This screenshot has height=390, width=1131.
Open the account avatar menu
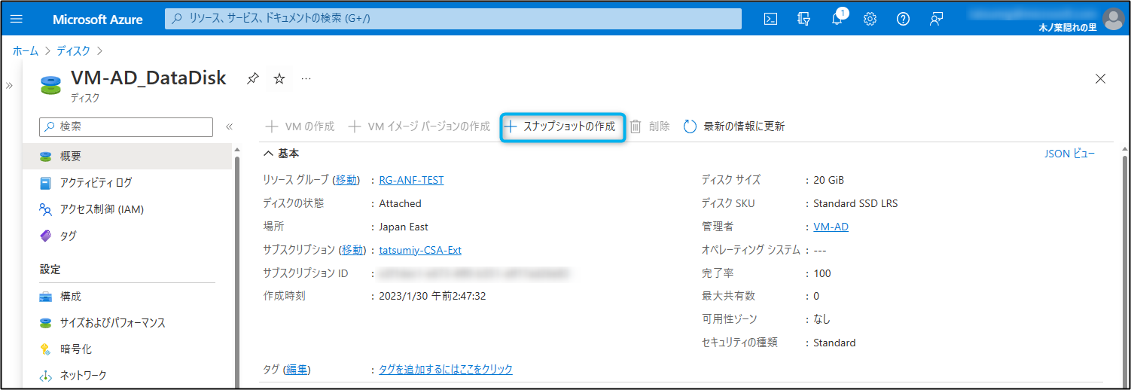(1113, 19)
